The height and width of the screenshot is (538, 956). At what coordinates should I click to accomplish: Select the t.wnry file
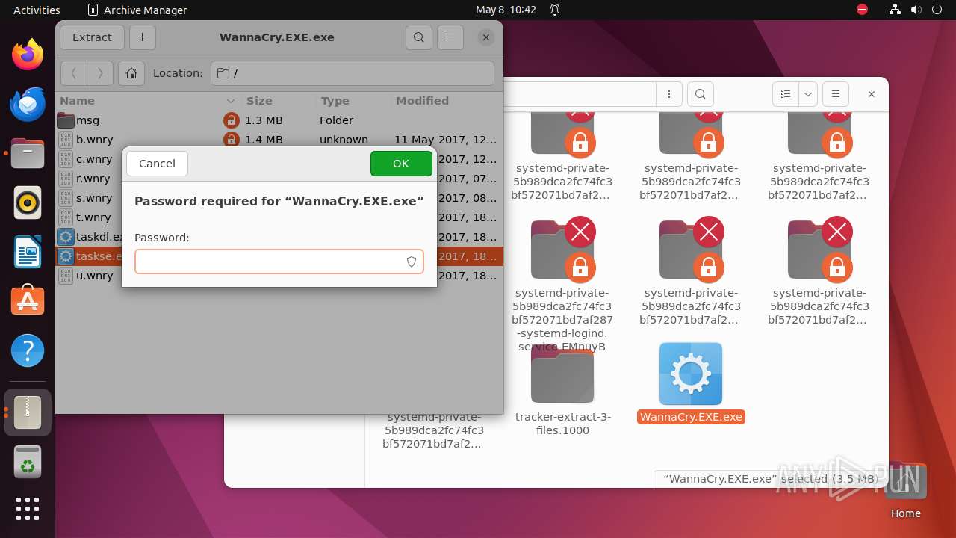pyautogui.click(x=93, y=217)
